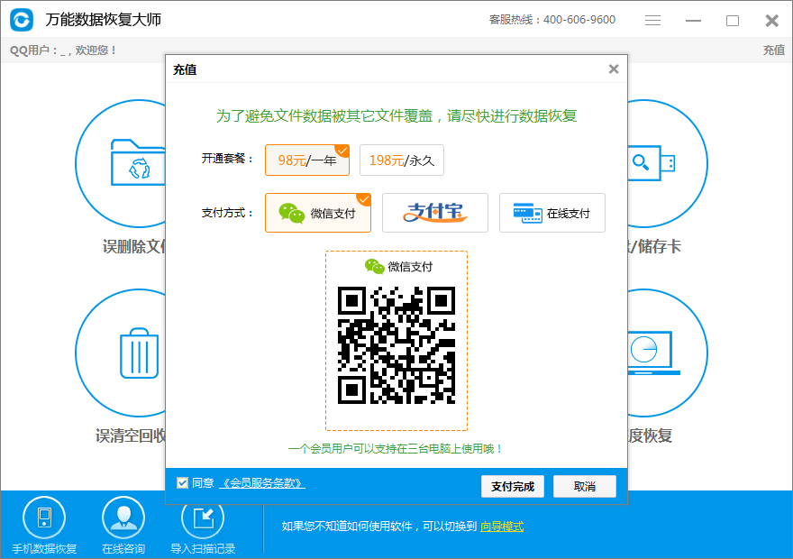Click the 一个会员用户可以支持在三台电脑上使用 note

(x=396, y=449)
